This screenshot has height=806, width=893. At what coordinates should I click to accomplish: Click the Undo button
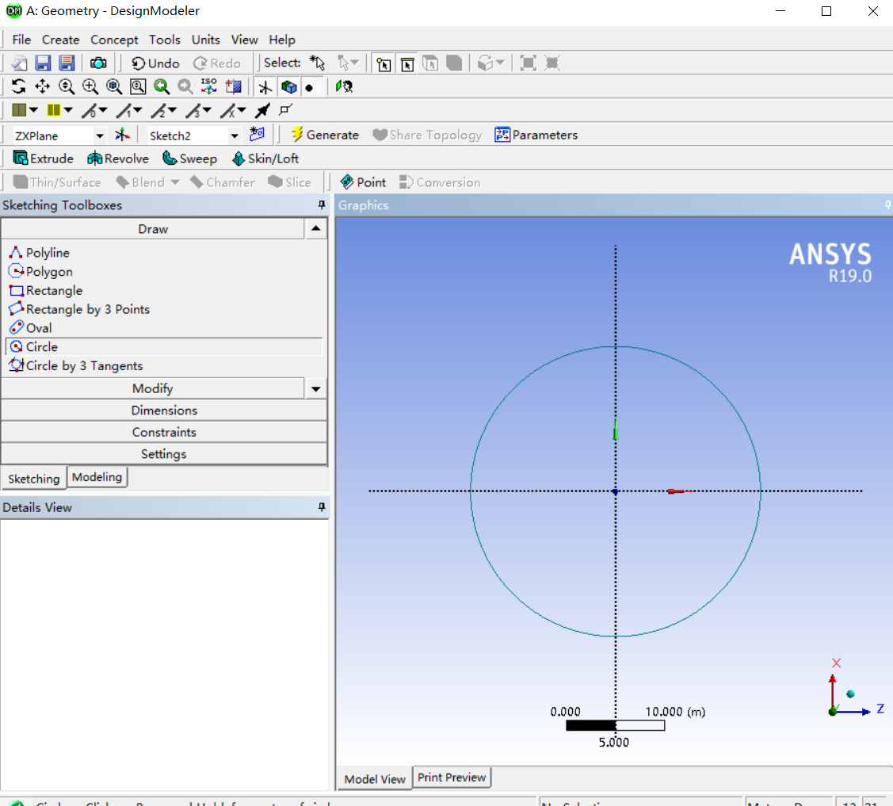coord(155,63)
